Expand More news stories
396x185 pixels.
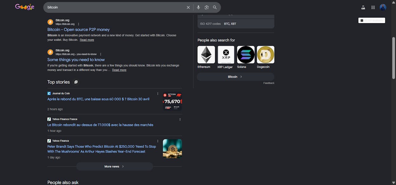tap(115, 166)
